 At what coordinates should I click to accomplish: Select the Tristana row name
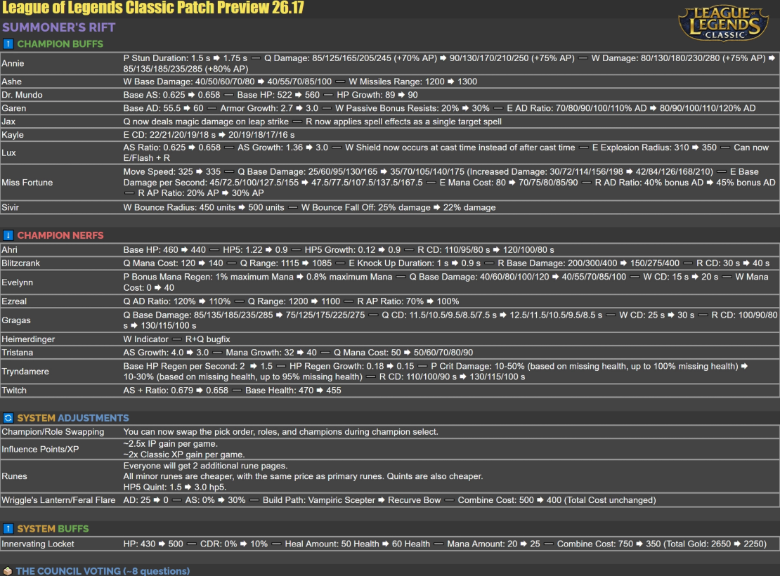[18, 353]
